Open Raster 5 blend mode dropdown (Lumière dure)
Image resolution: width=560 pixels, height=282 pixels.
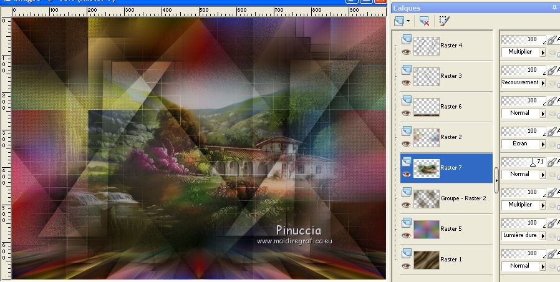click(543, 236)
